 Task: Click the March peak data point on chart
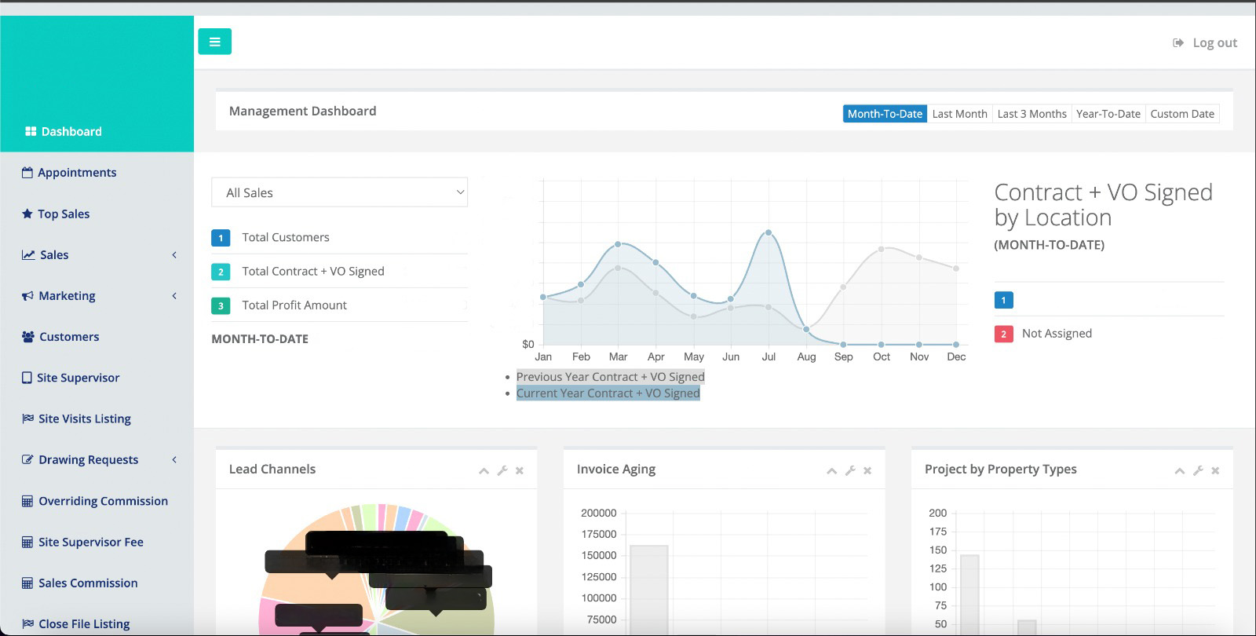(619, 244)
